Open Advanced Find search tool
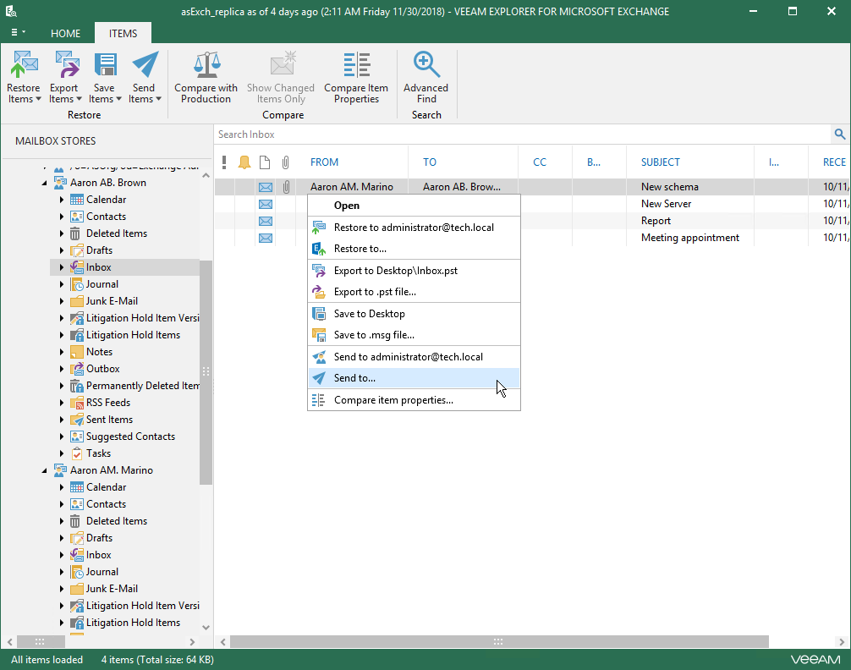The width and height of the screenshot is (851, 670). [x=425, y=76]
